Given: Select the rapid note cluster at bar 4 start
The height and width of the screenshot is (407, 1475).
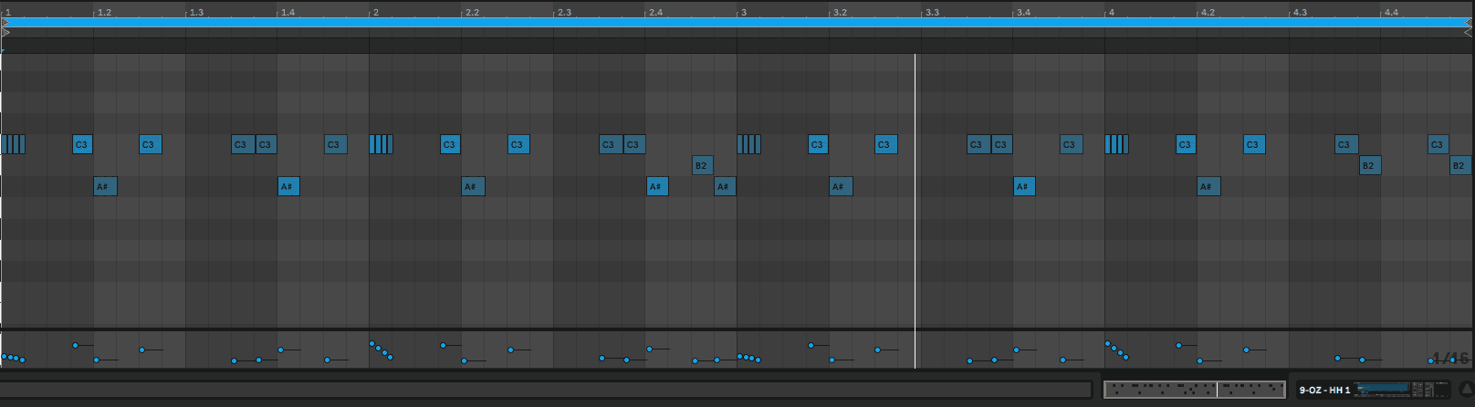Looking at the screenshot, I should pyautogui.click(x=1117, y=144).
